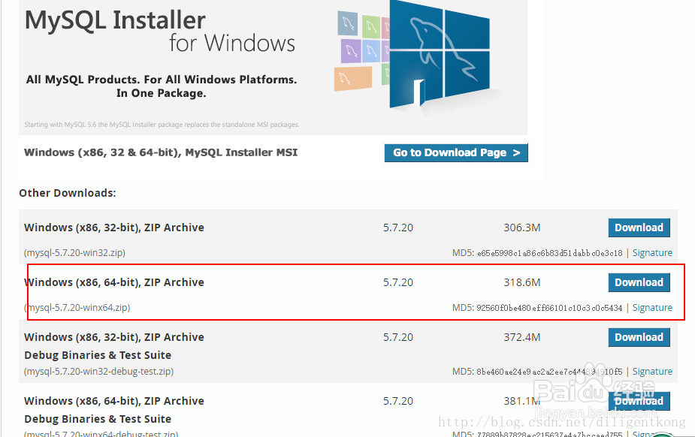Open Signature link for mysql-5.7.20-win32-debug-test.zip

(x=652, y=372)
